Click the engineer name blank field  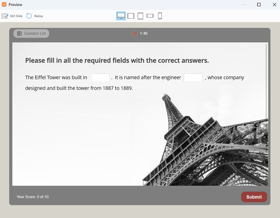point(193,78)
